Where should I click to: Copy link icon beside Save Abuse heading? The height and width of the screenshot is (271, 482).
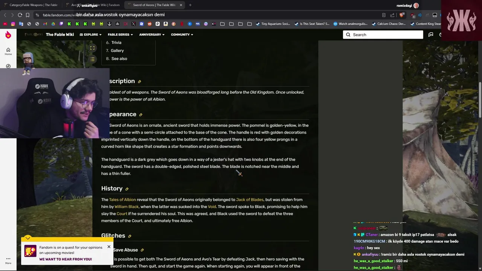142,250
